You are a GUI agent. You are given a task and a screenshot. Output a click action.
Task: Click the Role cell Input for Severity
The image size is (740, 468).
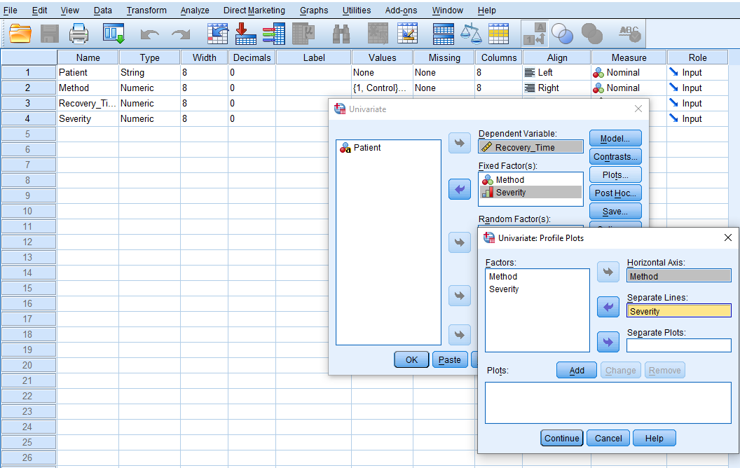tap(697, 118)
